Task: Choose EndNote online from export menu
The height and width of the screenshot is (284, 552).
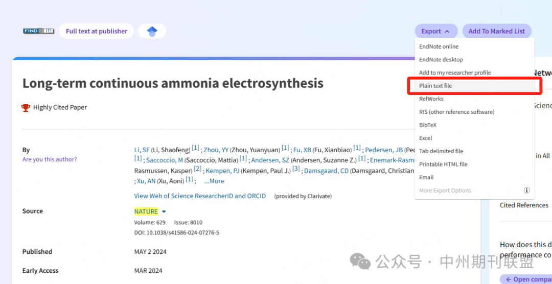Action: coord(439,46)
